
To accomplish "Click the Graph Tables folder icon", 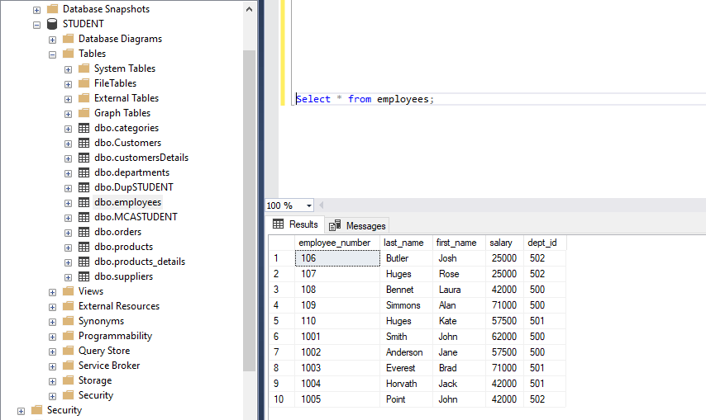I will (83, 113).
